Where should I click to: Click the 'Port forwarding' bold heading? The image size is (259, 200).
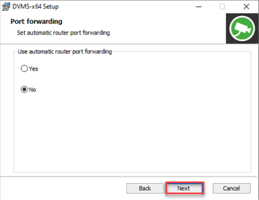coord(36,21)
